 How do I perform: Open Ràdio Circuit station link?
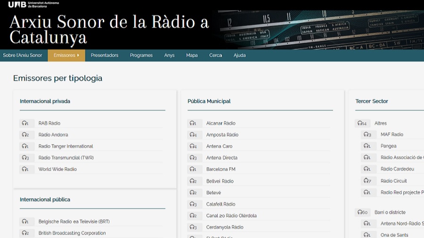[394, 181]
